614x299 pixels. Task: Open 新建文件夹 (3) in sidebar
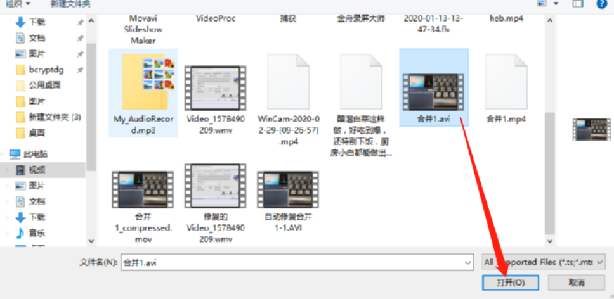click(x=49, y=117)
